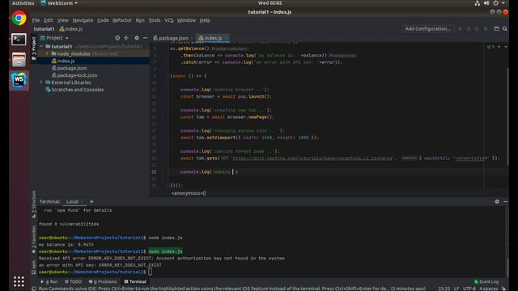Open the Code menu
The height and width of the screenshot is (291, 518).
point(103,20)
